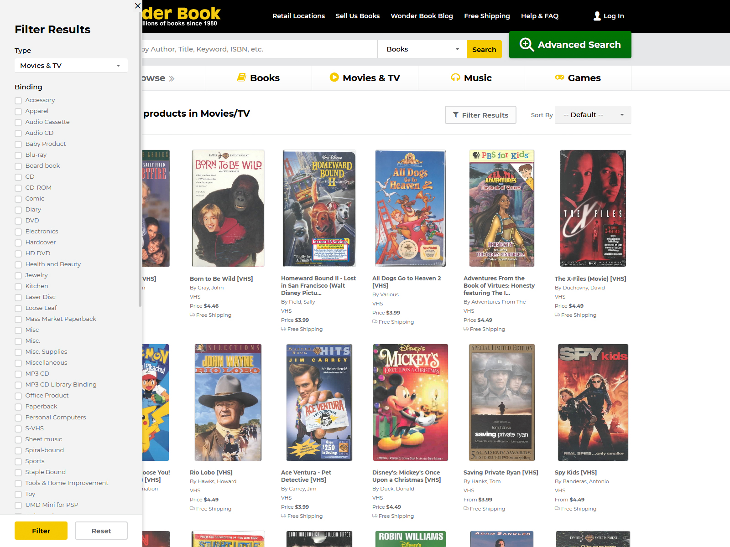Open the Saving Private Ryan [VHS] title link

click(x=501, y=472)
